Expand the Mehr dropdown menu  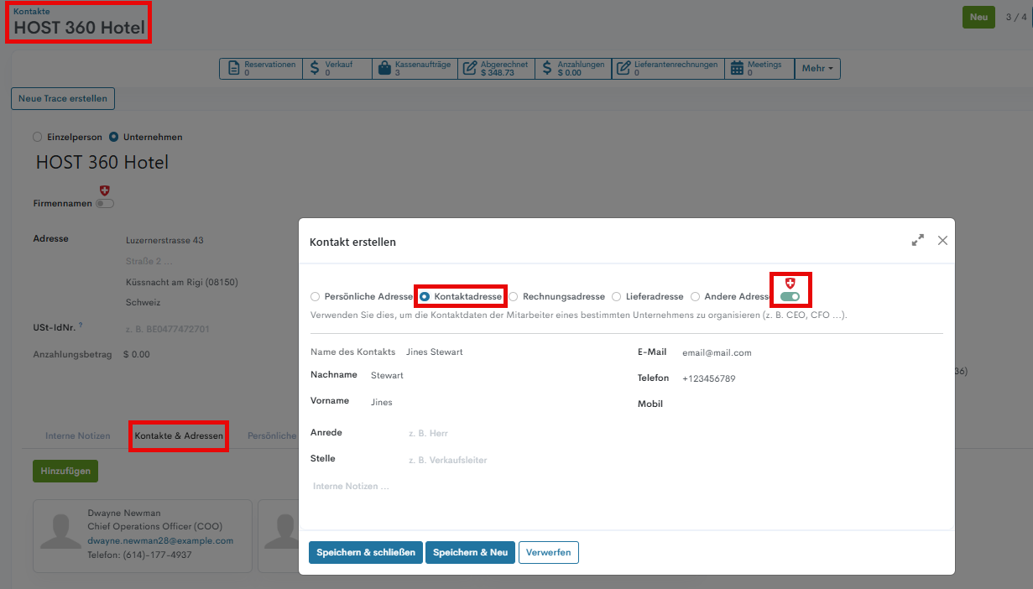[x=817, y=69]
